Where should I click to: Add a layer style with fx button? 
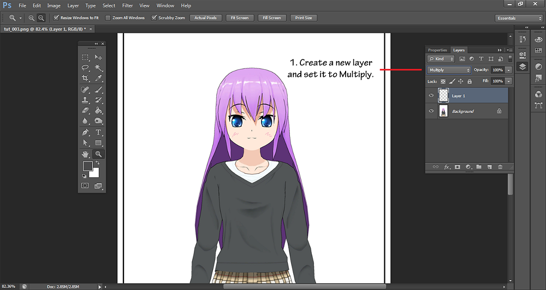point(447,167)
